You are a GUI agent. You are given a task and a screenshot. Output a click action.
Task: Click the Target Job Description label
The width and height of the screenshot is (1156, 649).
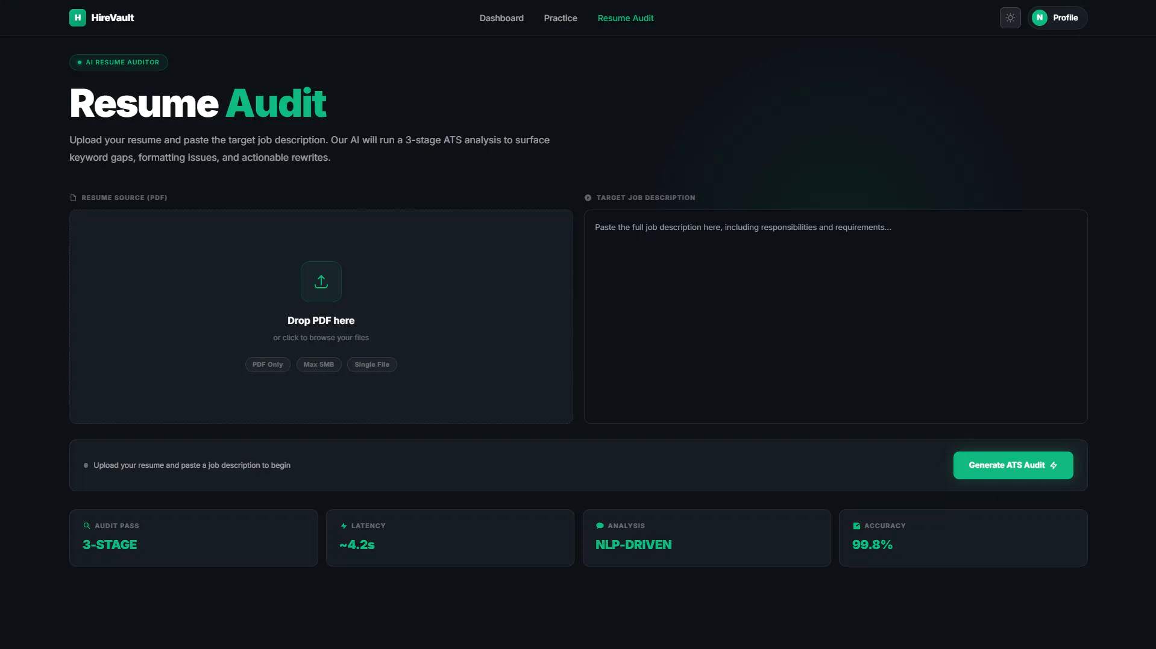tap(646, 197)
